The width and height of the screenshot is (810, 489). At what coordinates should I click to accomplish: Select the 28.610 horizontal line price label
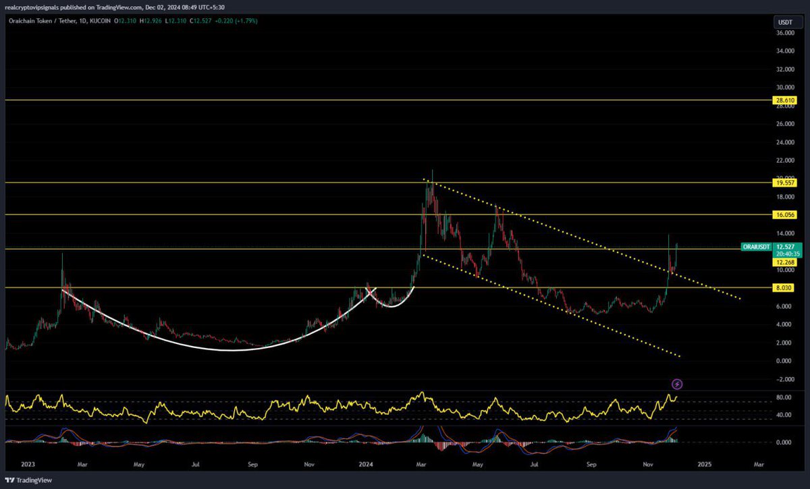click(786, 100)
